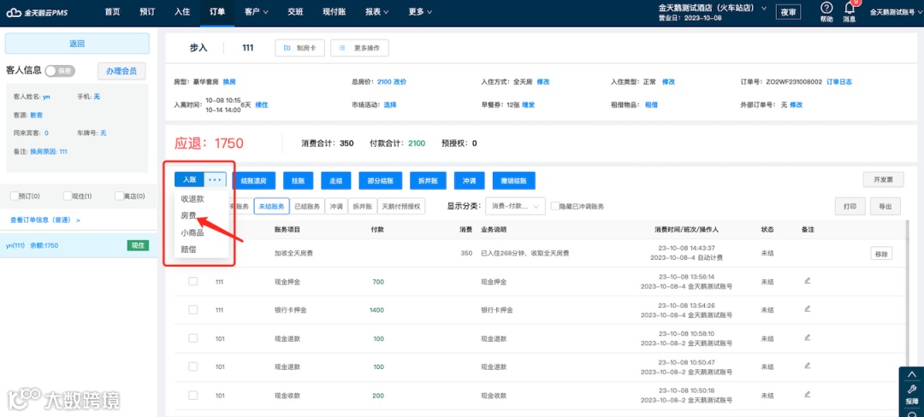Check the 预订(0) checkbox
The height and width of the screenshot is (417, 924).
tap(15, 196)
